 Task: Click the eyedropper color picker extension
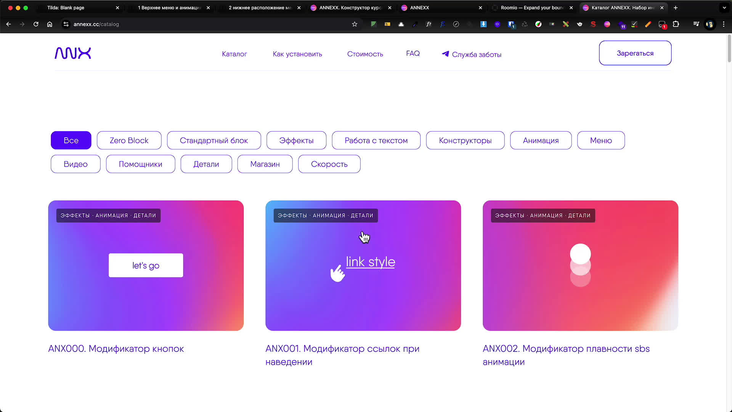point(415,24)
